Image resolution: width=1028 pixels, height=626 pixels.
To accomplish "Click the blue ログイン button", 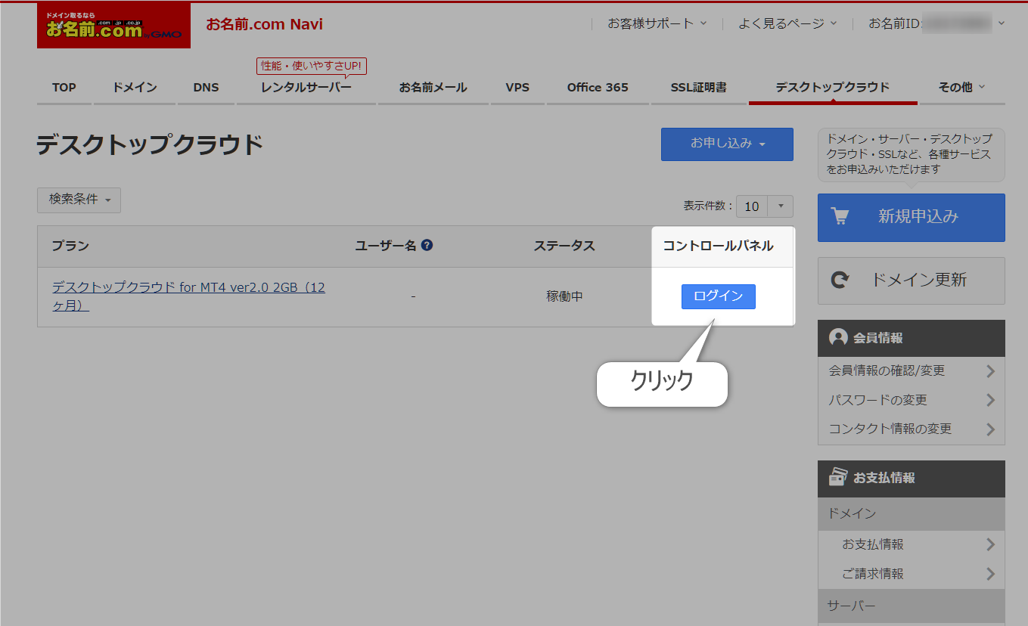I will pos(719,296).
